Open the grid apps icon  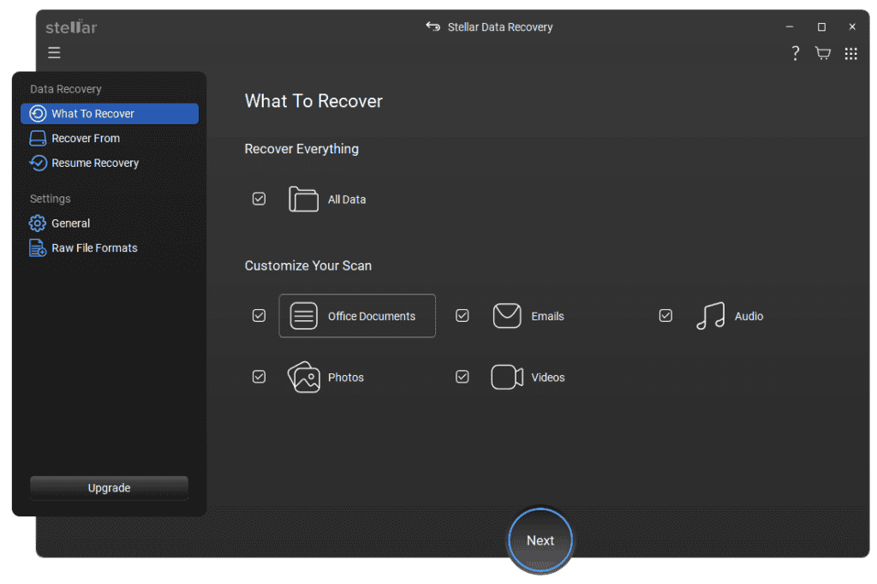tap(850, 53)
